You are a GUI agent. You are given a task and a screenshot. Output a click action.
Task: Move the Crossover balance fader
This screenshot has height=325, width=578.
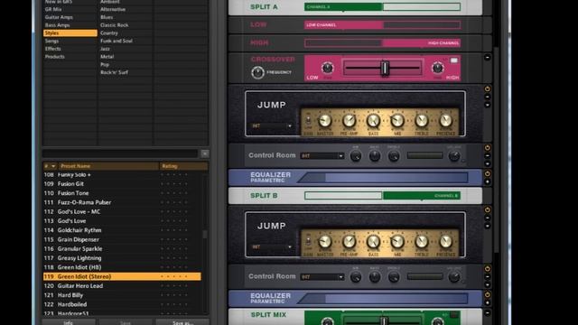pos(385,68)
